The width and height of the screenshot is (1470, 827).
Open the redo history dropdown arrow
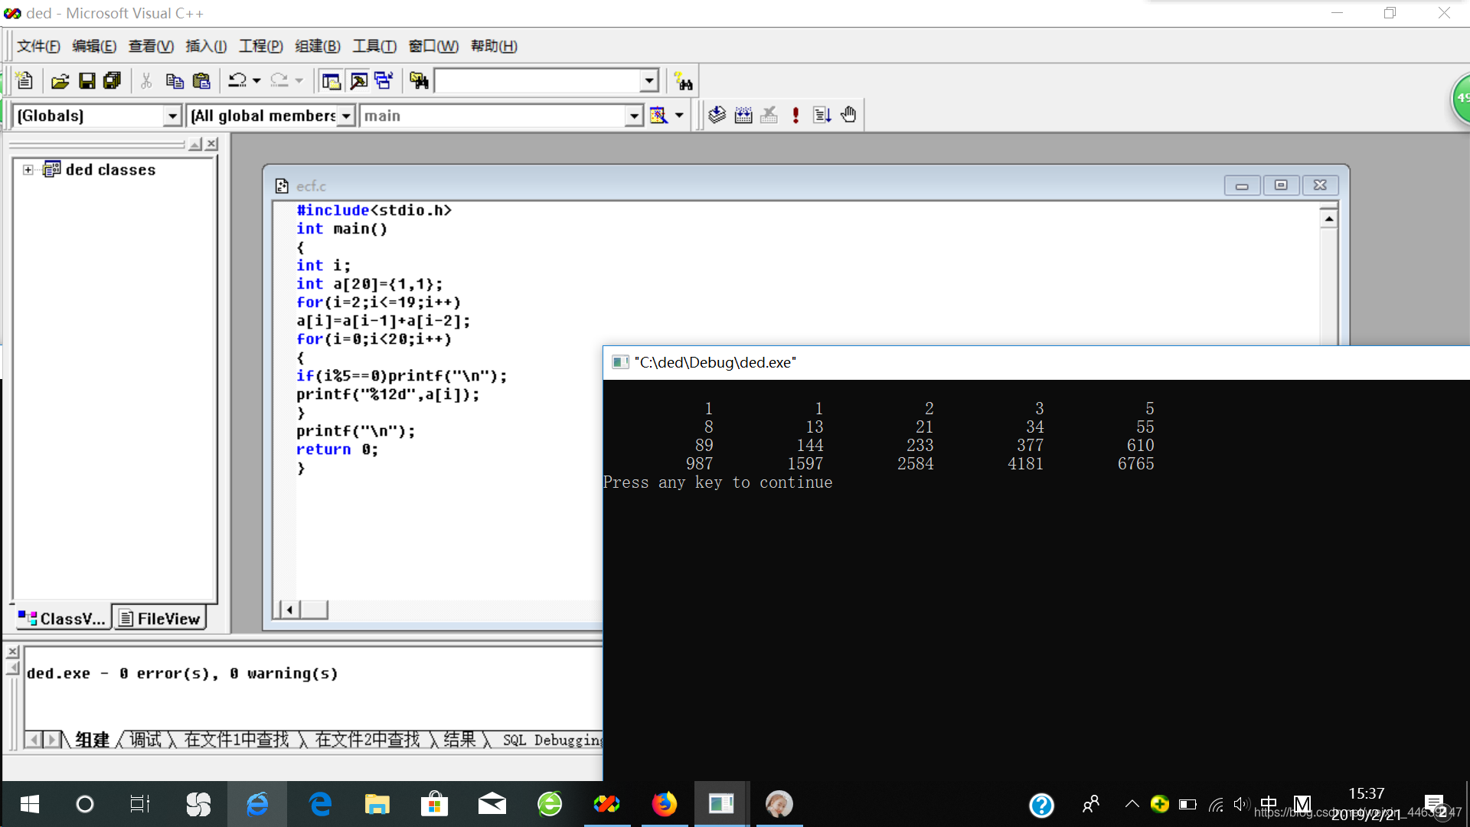[x=299, y=80]
